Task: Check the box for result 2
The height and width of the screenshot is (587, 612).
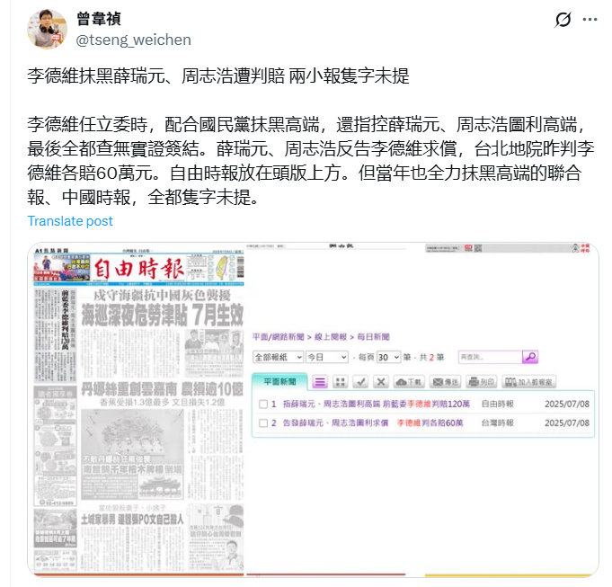Action: coord(263,423)
